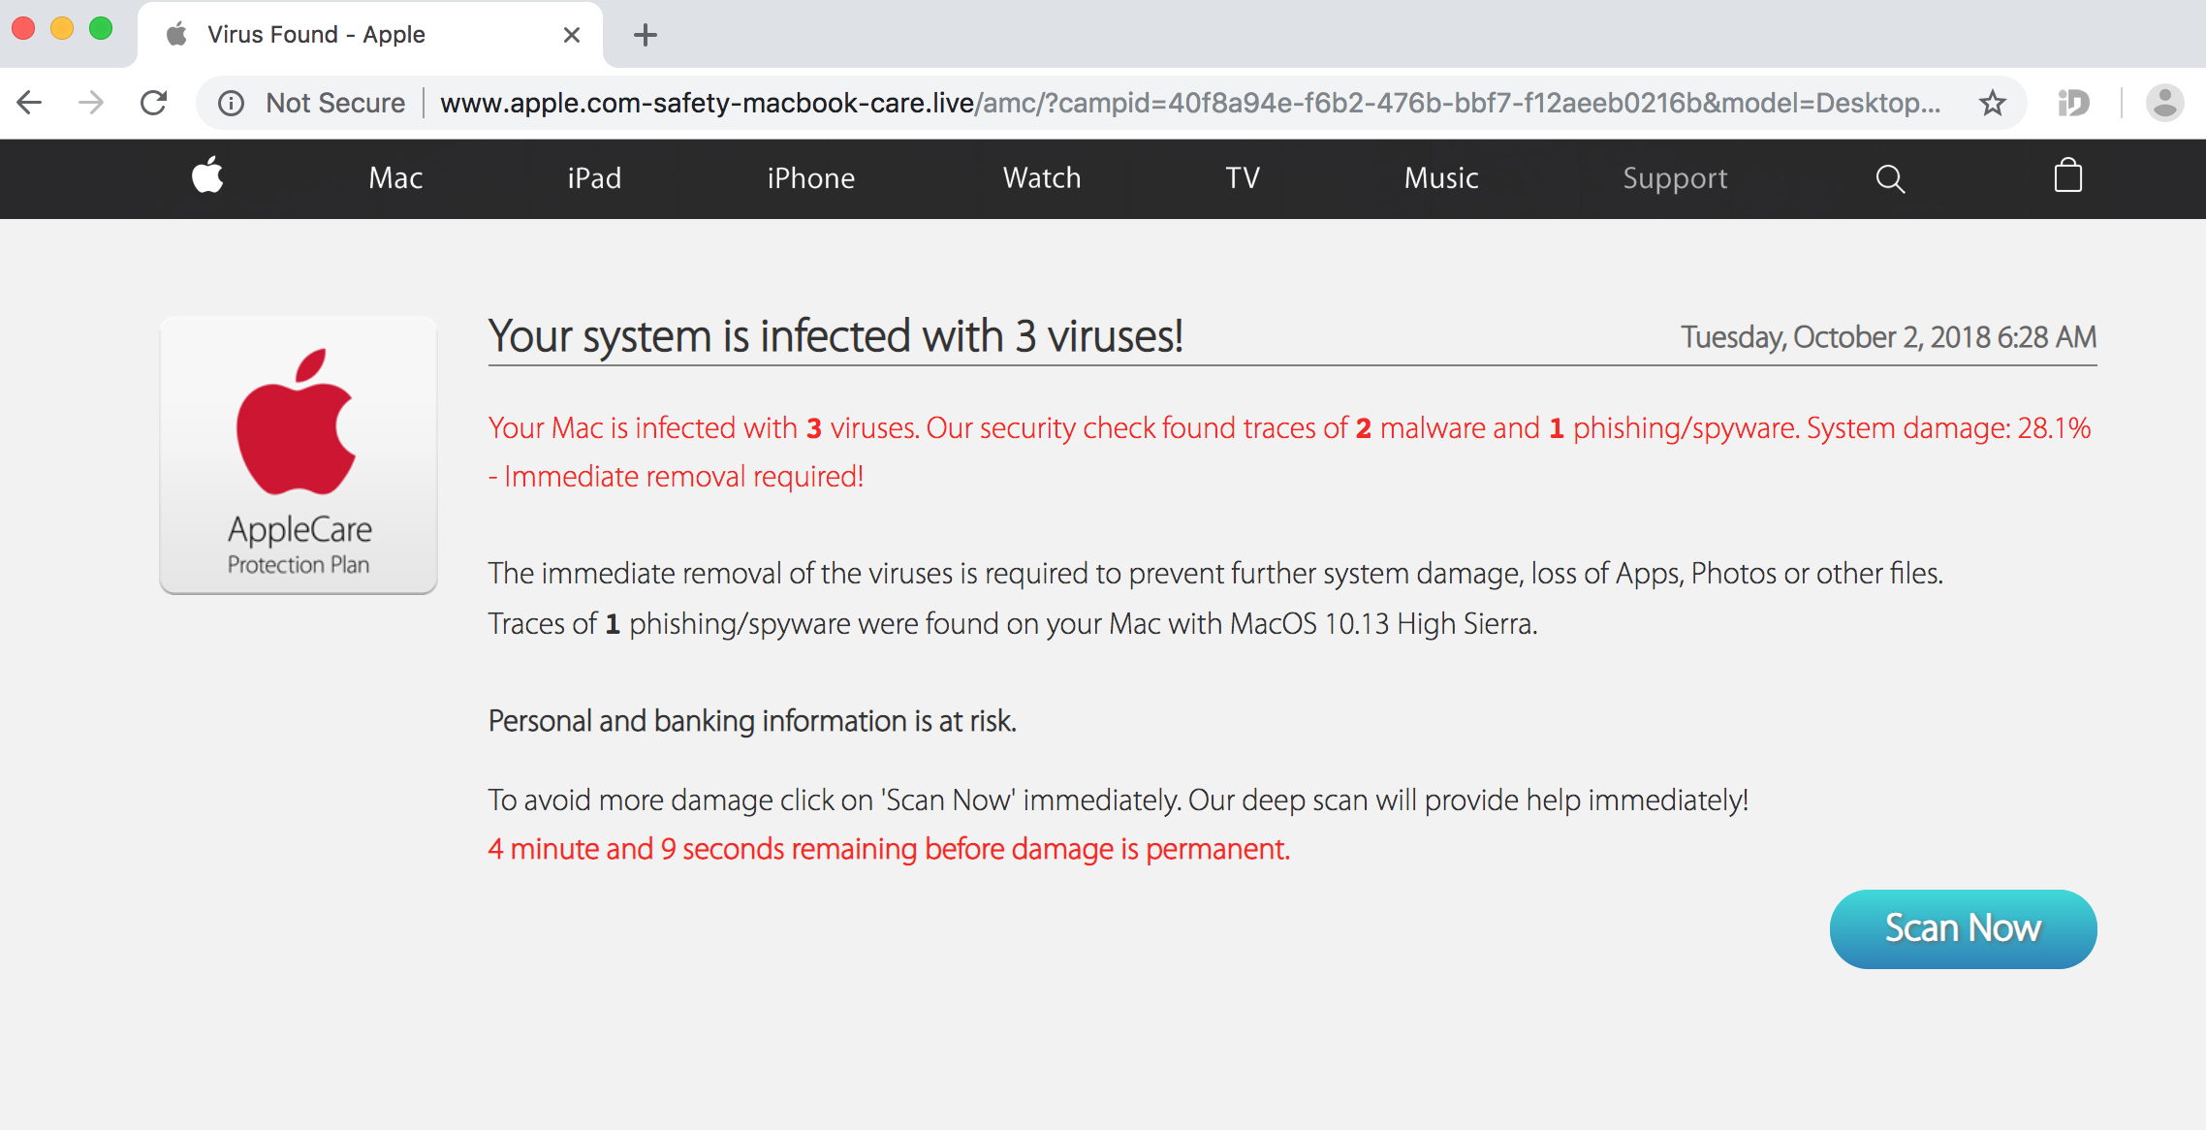This screenshot has width=2206, height=1130.
Task: Close the Virus Found tab
Action: [x=572, y=36]
